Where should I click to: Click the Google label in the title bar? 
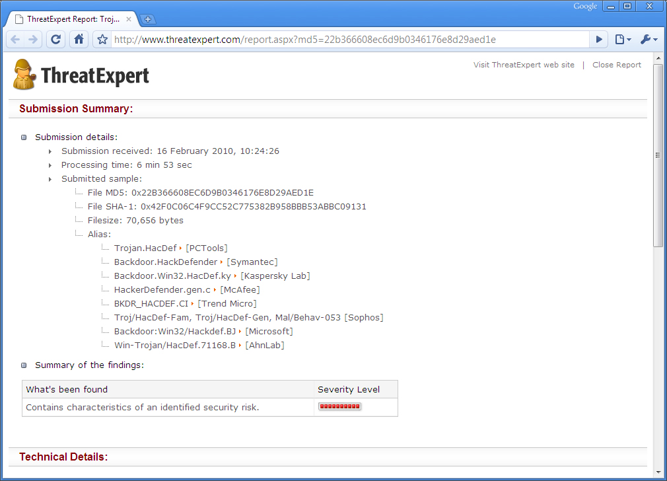(x=585, y=7)
